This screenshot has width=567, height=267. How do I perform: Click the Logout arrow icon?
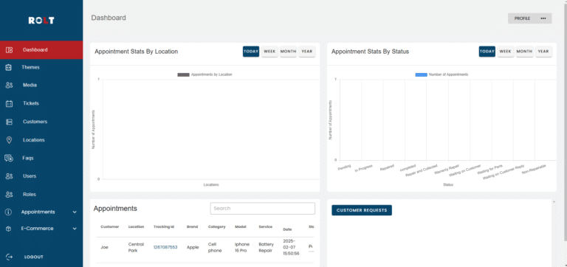coord(9,257)
